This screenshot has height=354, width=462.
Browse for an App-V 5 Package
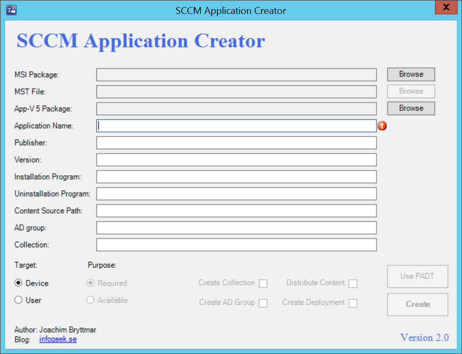click(x=410, y=108)
